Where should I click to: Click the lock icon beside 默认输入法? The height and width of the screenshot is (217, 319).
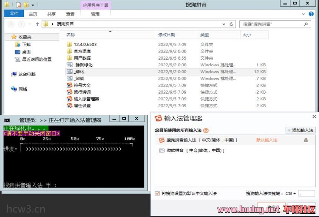coord(306,140)
